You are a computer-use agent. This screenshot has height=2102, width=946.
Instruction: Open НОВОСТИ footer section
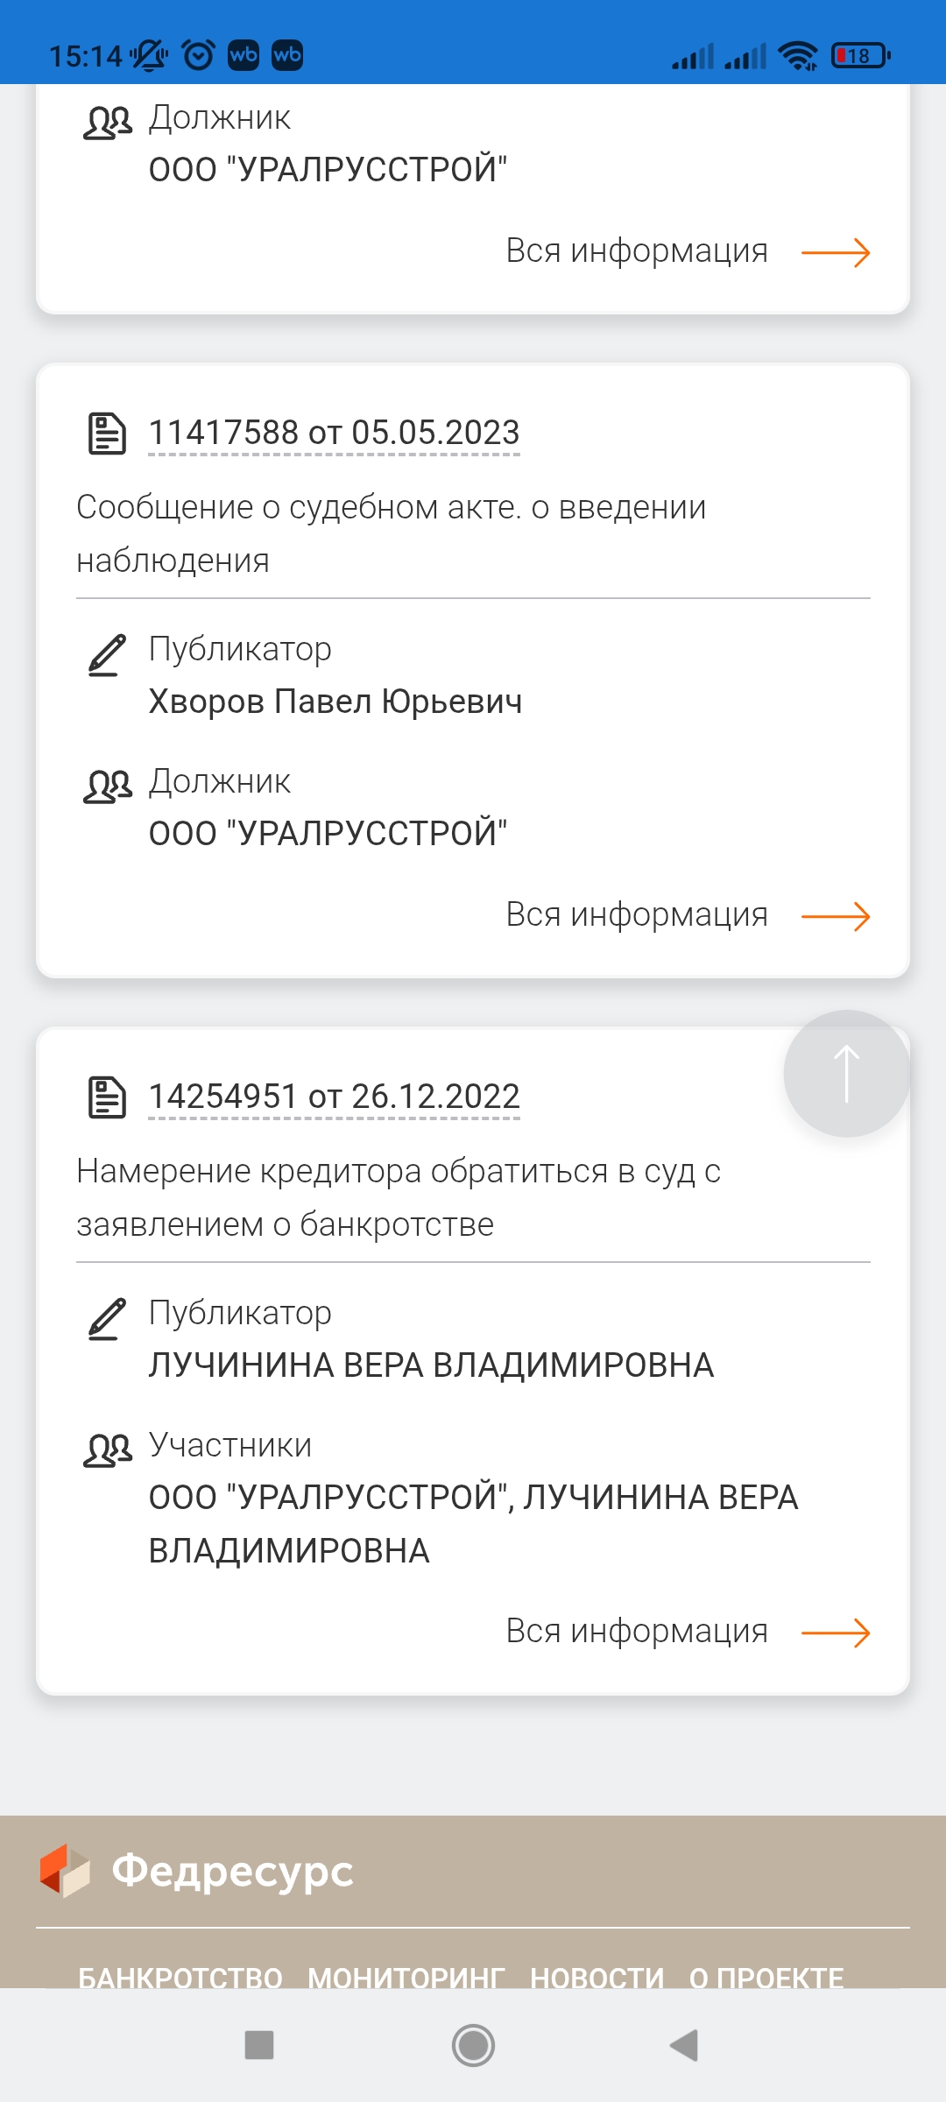pyautogui.click(x=597, y=1977)
